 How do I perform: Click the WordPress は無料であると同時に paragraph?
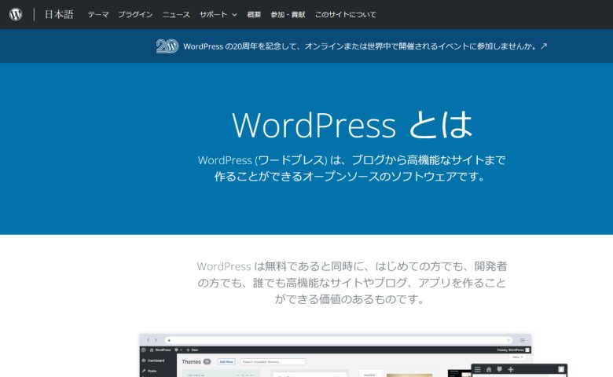(x=352, y=283)
